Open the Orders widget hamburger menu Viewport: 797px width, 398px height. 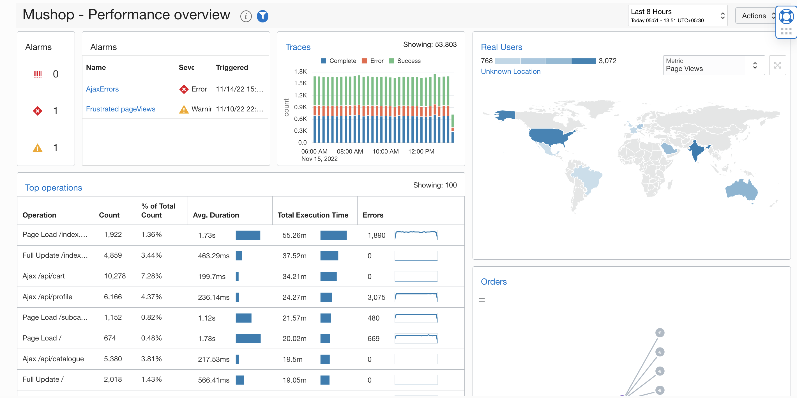click(482, 299)
